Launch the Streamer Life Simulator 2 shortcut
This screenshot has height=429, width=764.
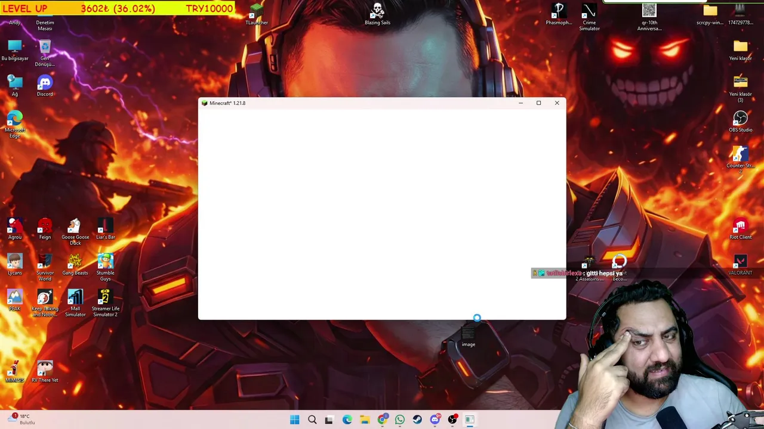105,303
